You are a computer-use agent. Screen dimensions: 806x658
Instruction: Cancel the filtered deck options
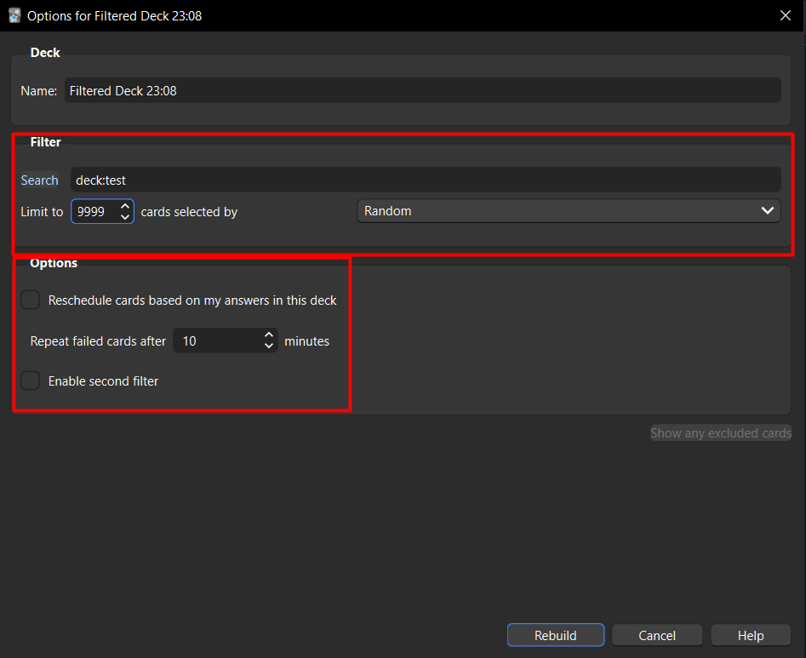657,635
